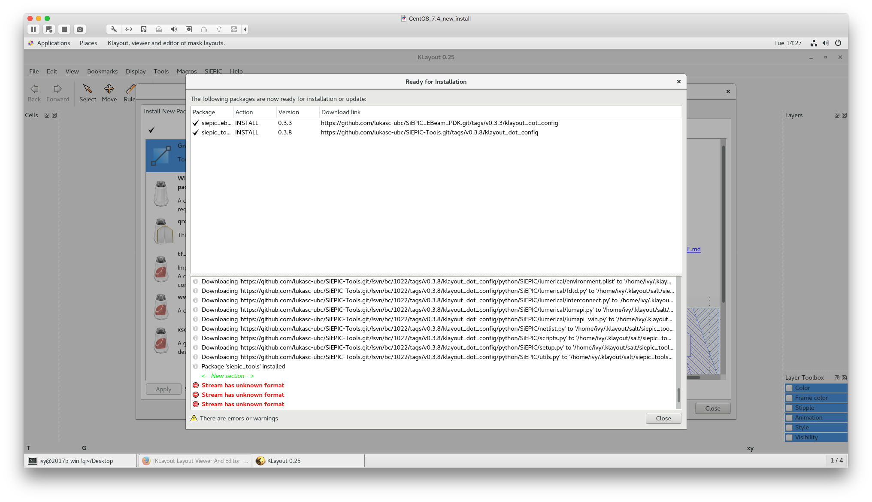Close the Ready for Installation dialog
The width and height of the screenshot is (872, 502).
(678, 81)
